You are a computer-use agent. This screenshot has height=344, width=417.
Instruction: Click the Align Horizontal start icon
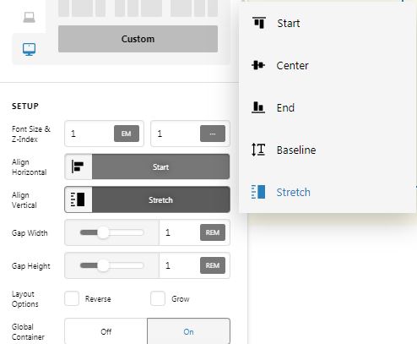coord(78,167)
